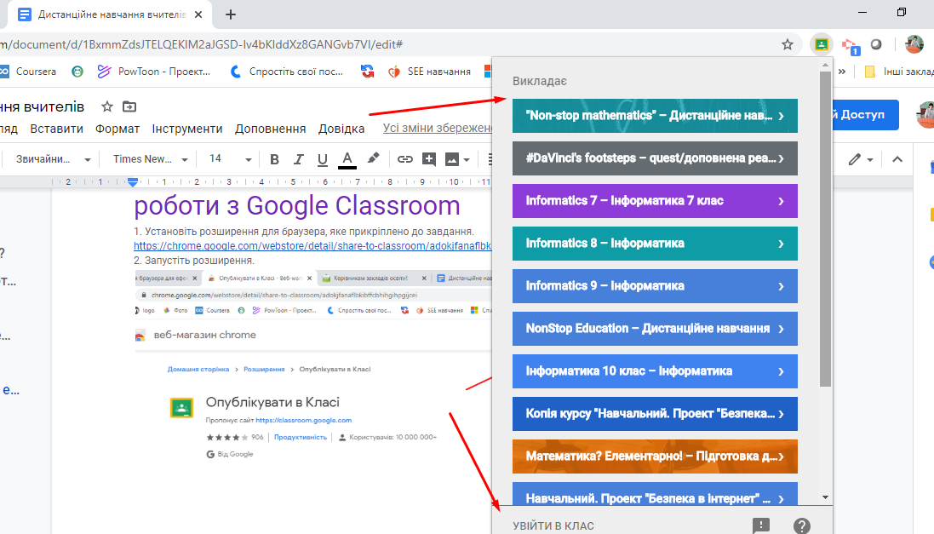
Task: Open the Вставити menu
Action: tap(56, 129)
